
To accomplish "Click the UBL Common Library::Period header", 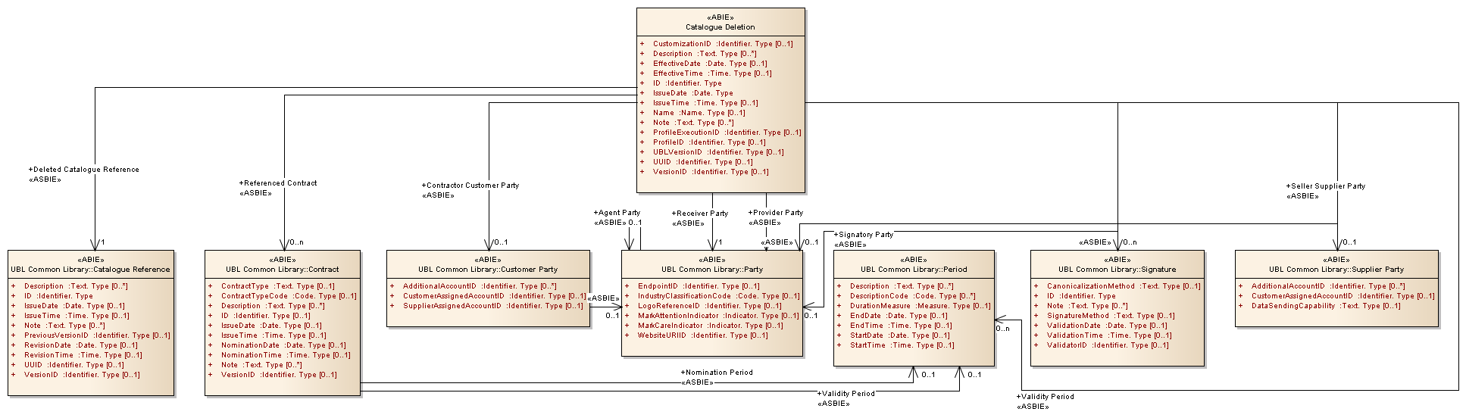I will (913, 269).
